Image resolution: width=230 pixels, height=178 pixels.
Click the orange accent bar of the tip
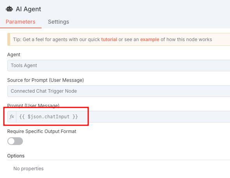pos(9,40)
